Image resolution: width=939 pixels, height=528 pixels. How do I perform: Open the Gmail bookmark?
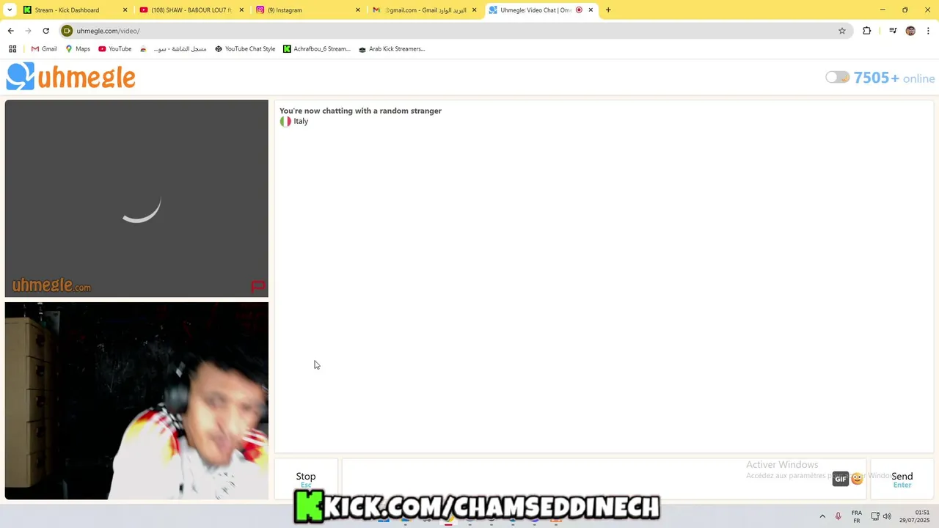coord(44,49)
